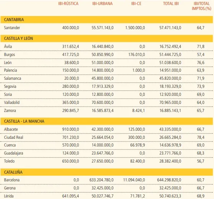This screenshot has width=214, height=199.
Task: Select the CASTILLA - LA MANCHA section band
Action: coord(106,121)
